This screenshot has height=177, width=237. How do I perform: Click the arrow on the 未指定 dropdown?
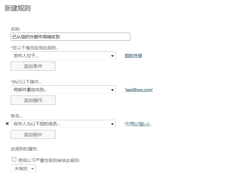[32, 169]
